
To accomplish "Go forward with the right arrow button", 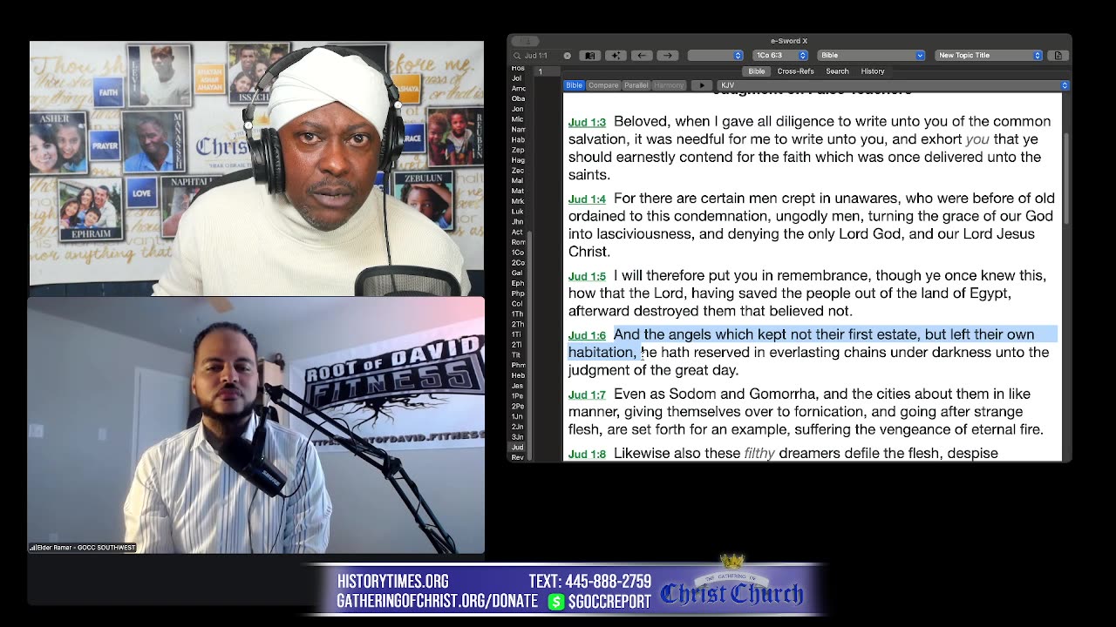I will click(668, 56).
